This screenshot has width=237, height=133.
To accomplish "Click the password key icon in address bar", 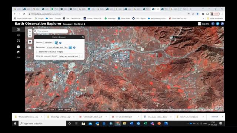I will pyautogui.click(x=188, y=14).
